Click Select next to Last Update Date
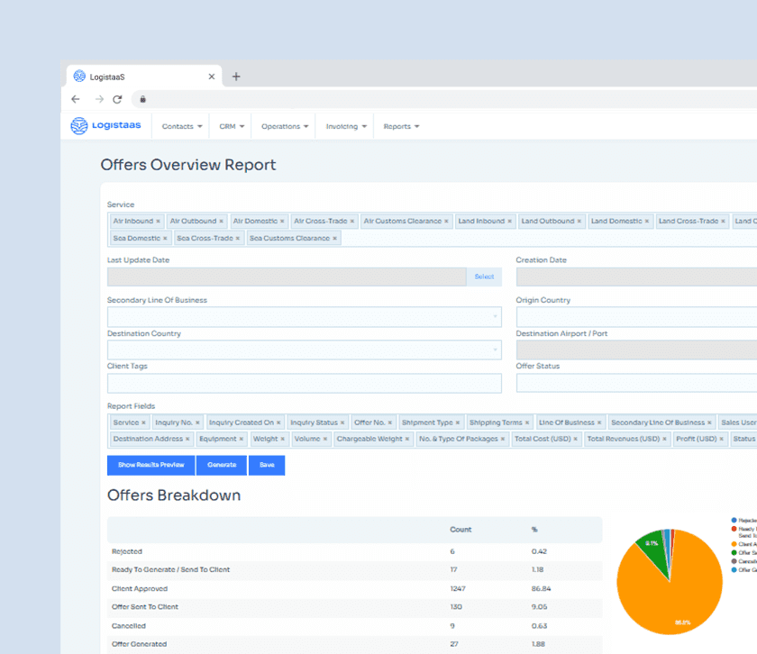Viewport: 757px width, 654px height. (x=485, y=277)
